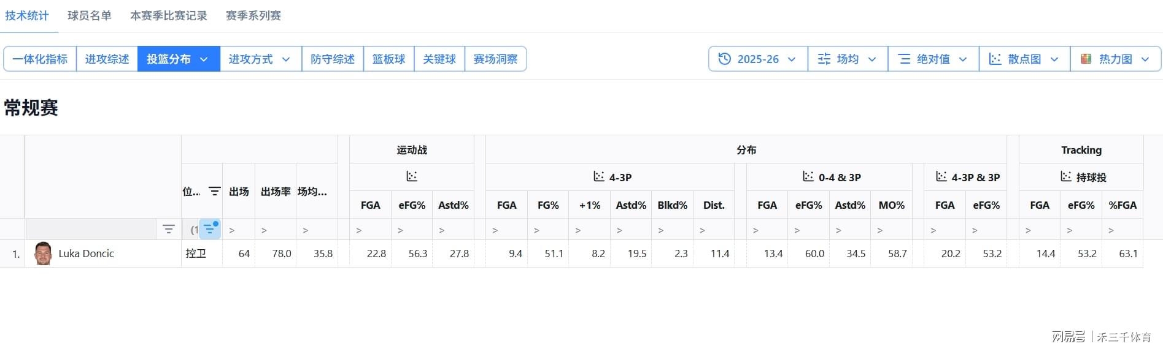Open the Luka Doncic player link

pos(87,253)
